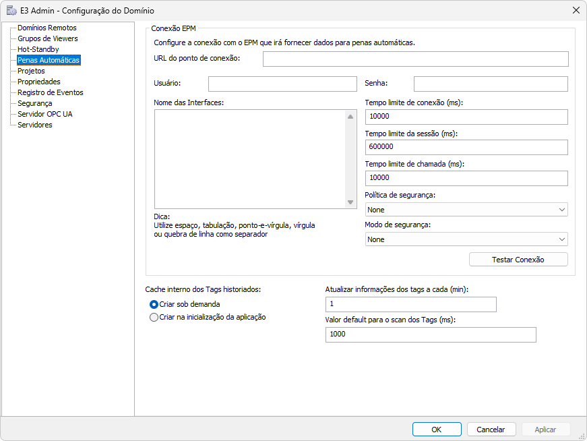587x441 pixels.
Task: Open the Projetos section
Action: coord(31,71)
